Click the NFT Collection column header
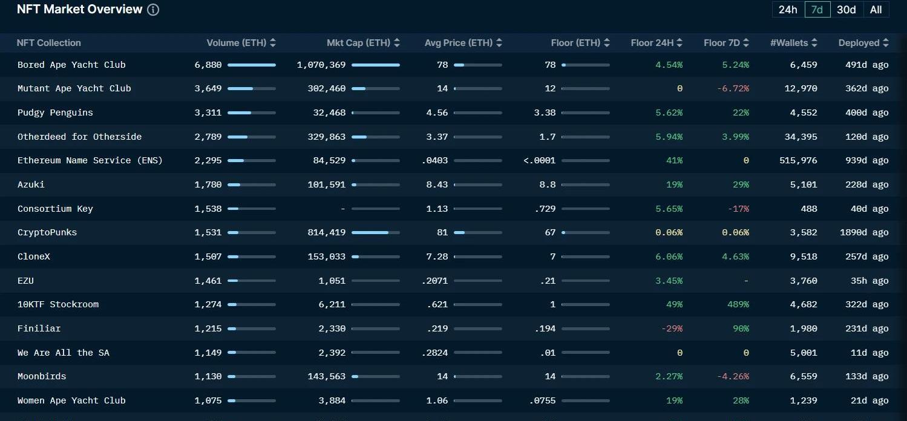This screenshot has height=421, width=907. click(48, 43)
